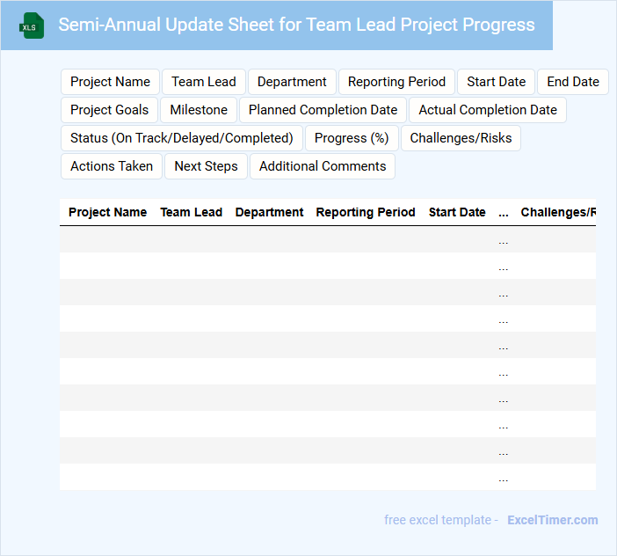The width and height of the screenshot is (617, 556).
Task: Click the Project Name column header
Action: point(107,212)
